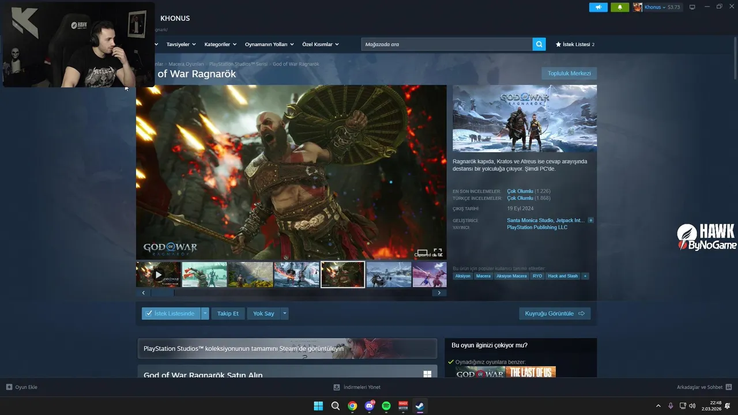This screenshot has height=415, width=738.
Task: Select the third screenshot thumbnail
Action: [x=250, y=274]
